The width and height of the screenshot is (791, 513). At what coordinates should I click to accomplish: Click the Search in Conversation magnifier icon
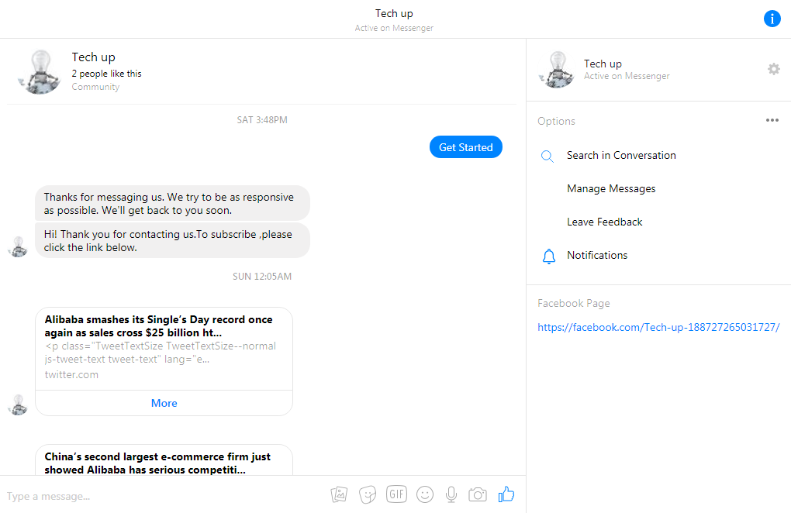(x=547, y=157)
